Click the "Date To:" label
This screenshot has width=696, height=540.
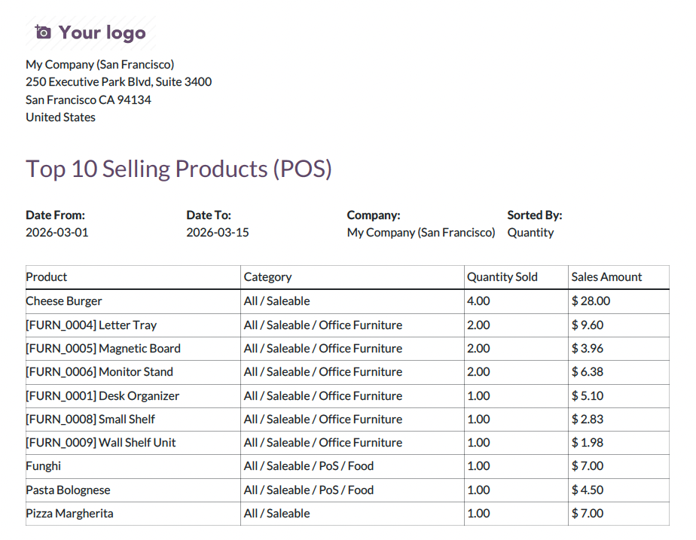(209, 215)
